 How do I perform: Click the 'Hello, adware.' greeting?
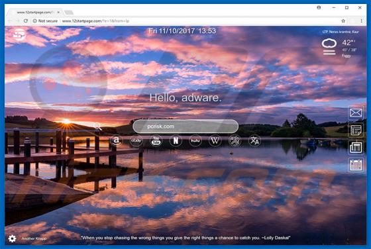click(185, 97)
